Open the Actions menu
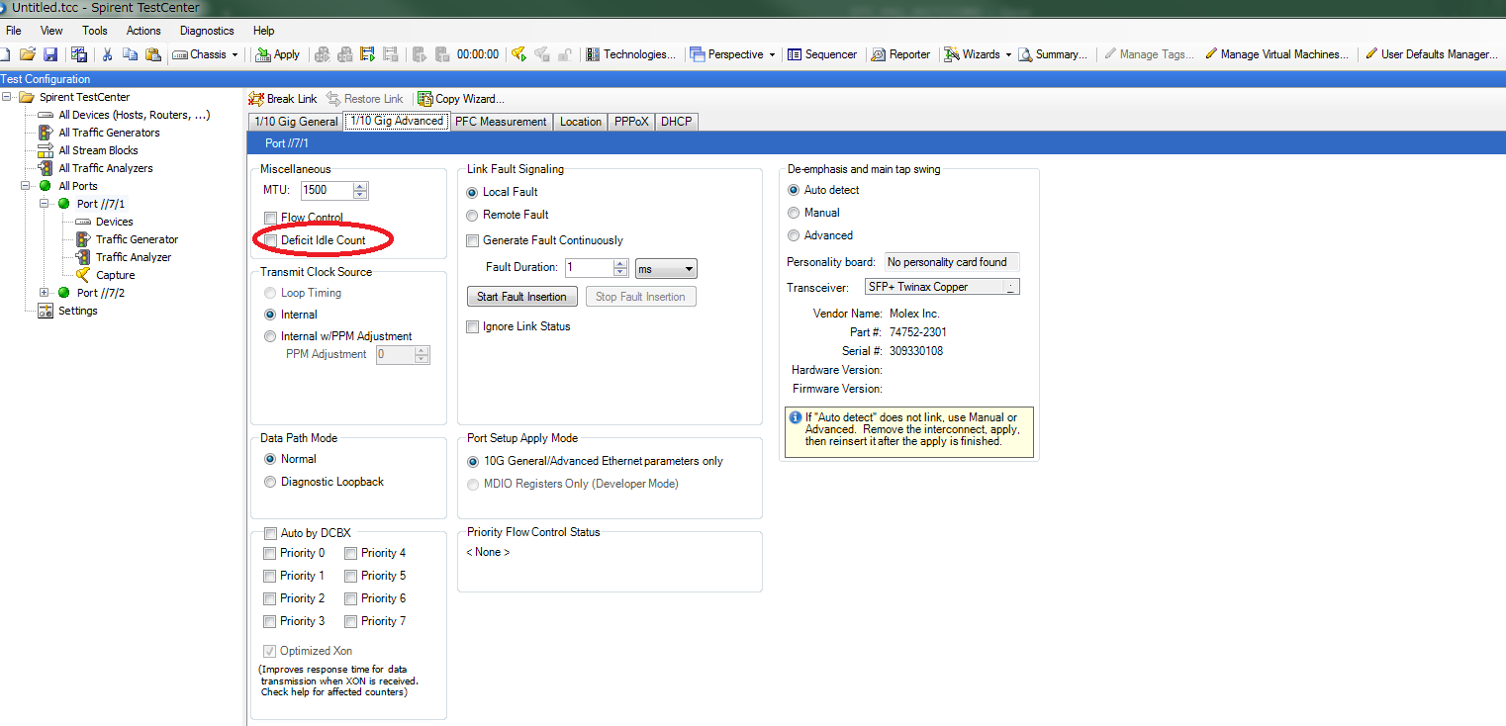The image size is (1506, 726). pyautogui.click(x=143, y=31)
